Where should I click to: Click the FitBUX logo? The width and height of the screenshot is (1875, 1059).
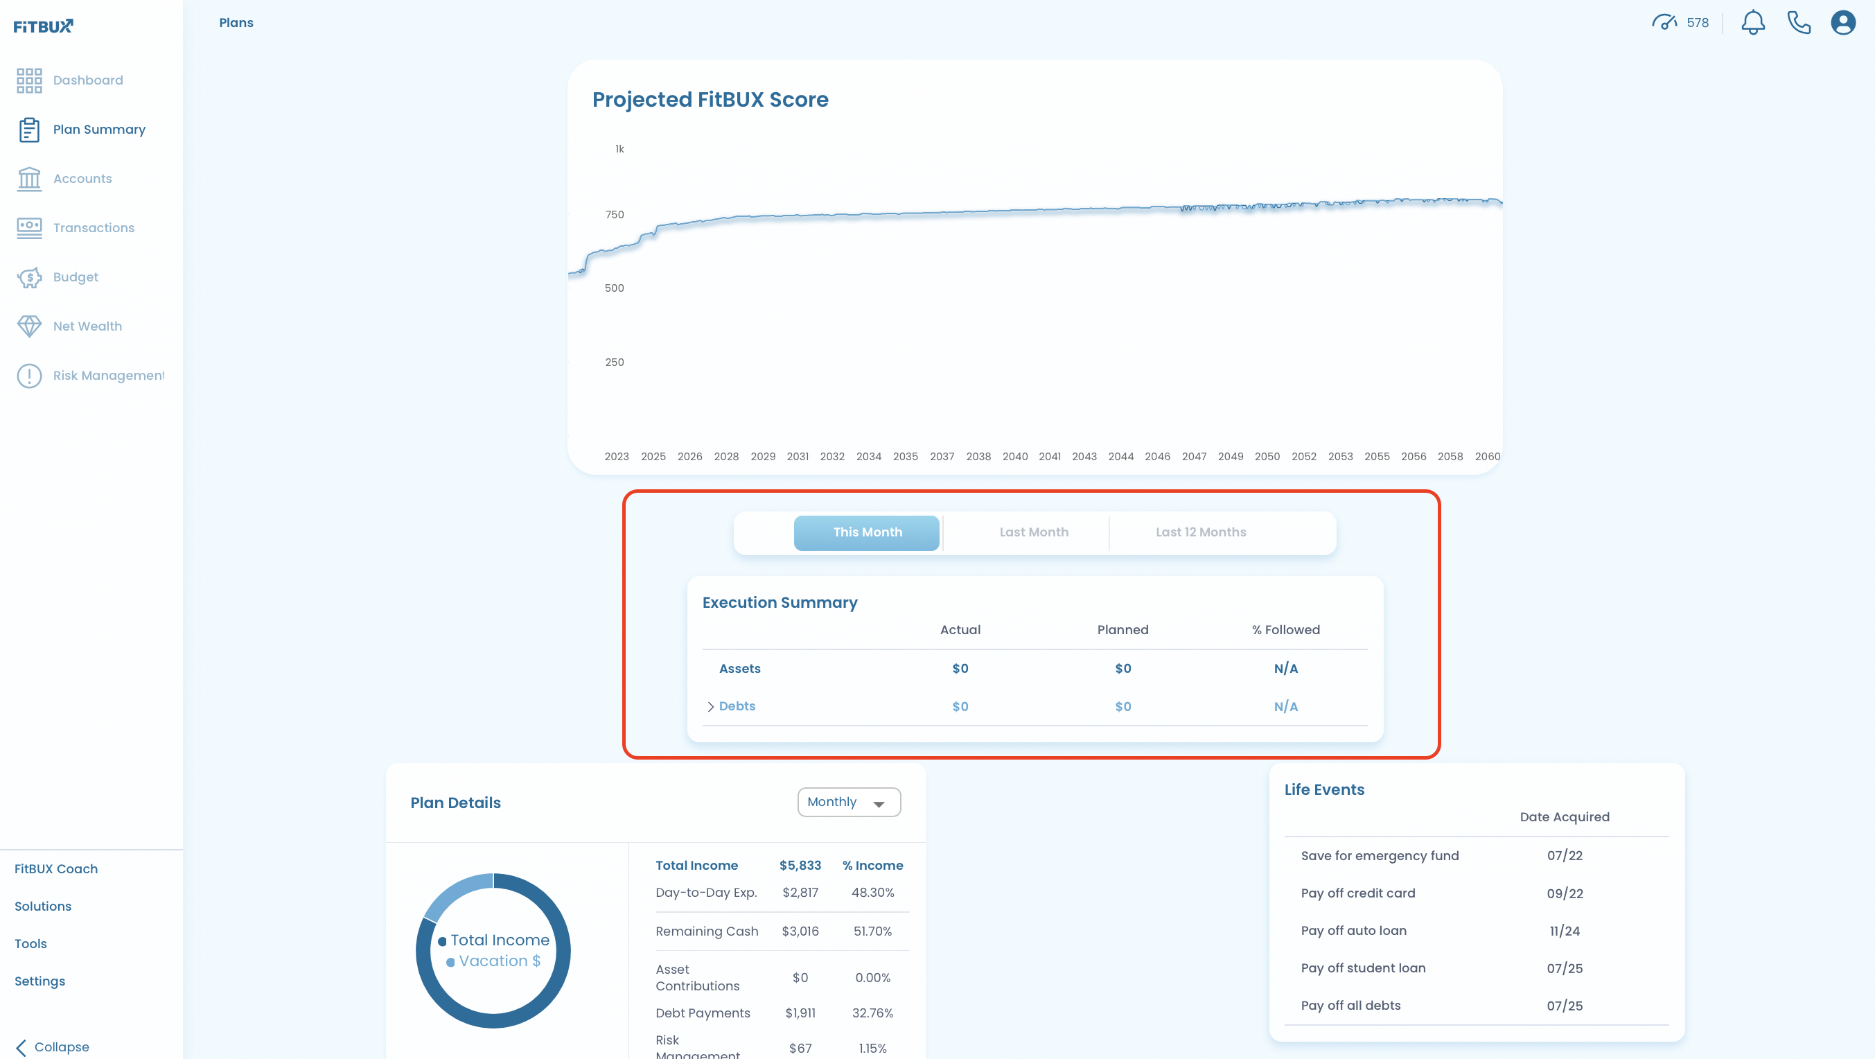(x=44, y=26)
